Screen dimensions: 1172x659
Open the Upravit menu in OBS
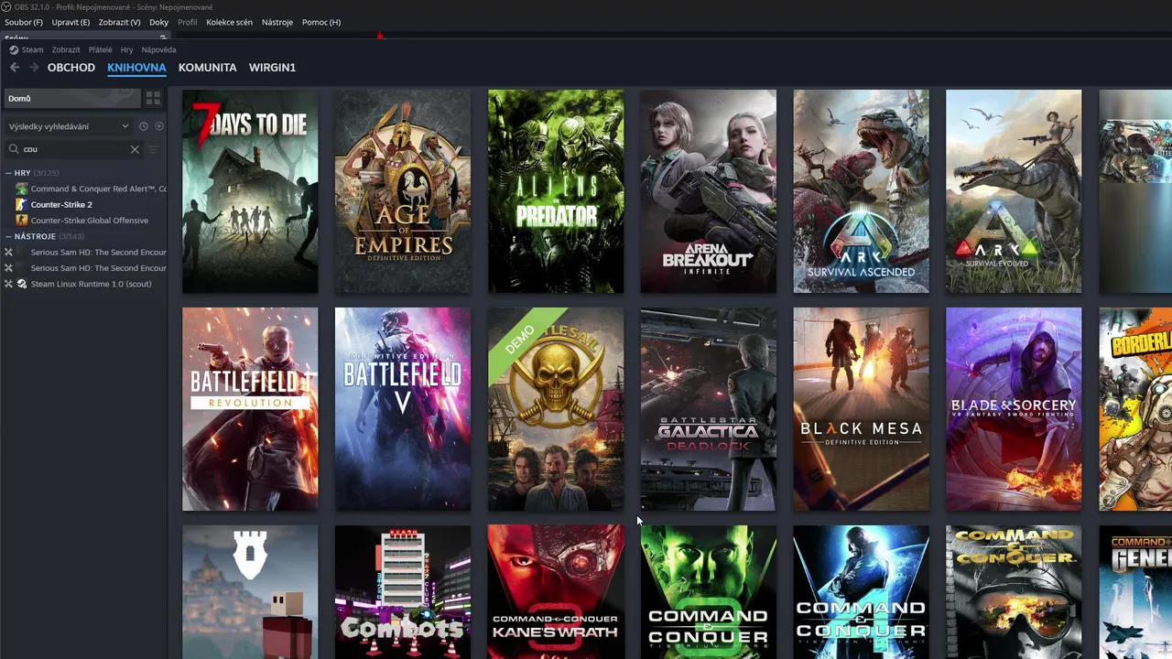[x=71, y=22]
